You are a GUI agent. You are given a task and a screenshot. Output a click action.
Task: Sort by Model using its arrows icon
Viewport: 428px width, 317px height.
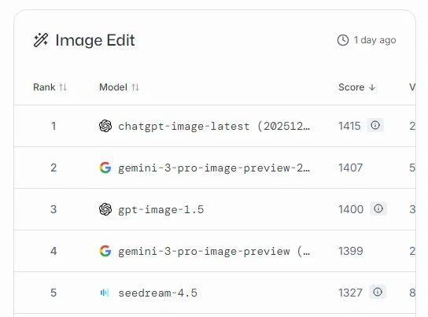coord(135,87)
